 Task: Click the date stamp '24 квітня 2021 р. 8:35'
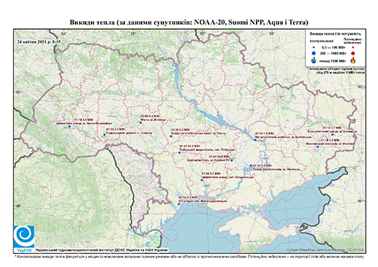(39, 41)
